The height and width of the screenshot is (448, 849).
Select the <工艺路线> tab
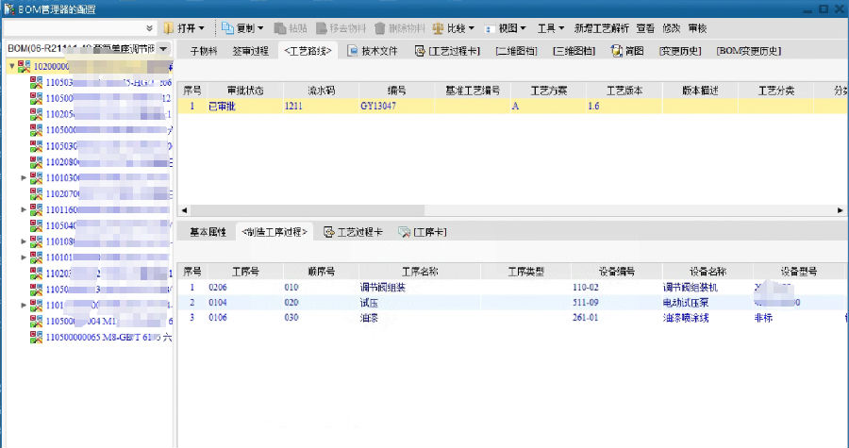(x=308, y=51)
